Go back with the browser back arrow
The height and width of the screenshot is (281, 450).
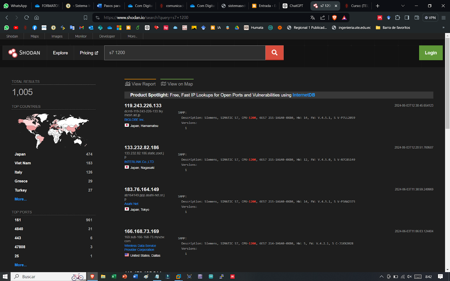point(7,17)
